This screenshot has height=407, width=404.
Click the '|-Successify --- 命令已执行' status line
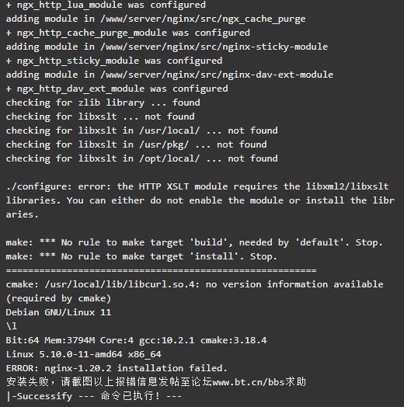coord(94,396)
